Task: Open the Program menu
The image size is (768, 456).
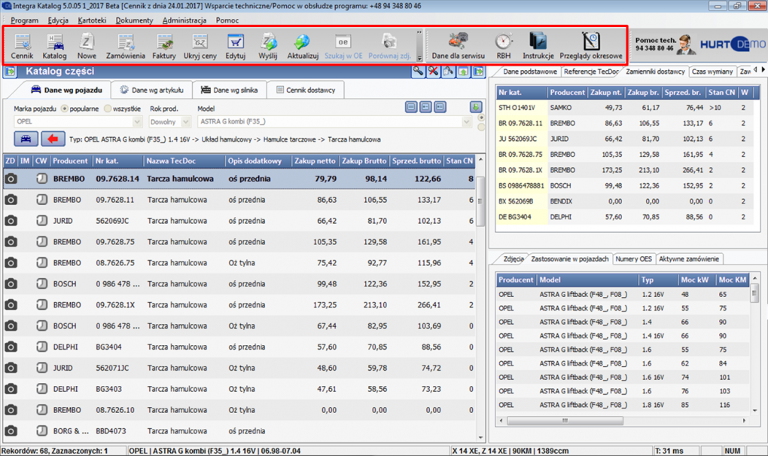Action: (x=25, y=20)
